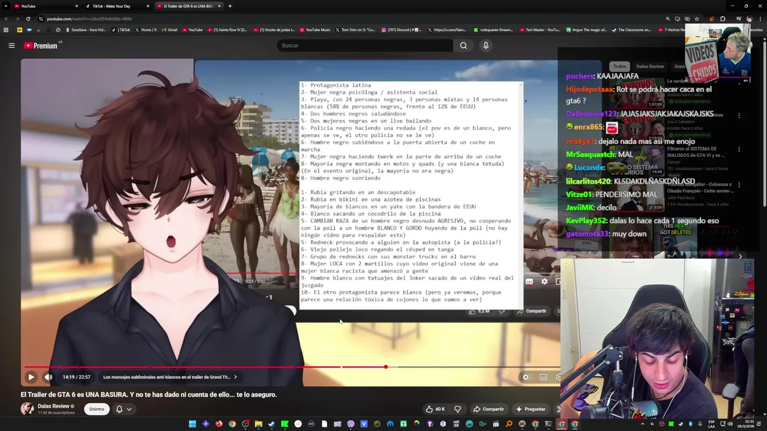Click the Unirme join button
The height and width of the screenshot is (431, 767).
click(96, 409)
